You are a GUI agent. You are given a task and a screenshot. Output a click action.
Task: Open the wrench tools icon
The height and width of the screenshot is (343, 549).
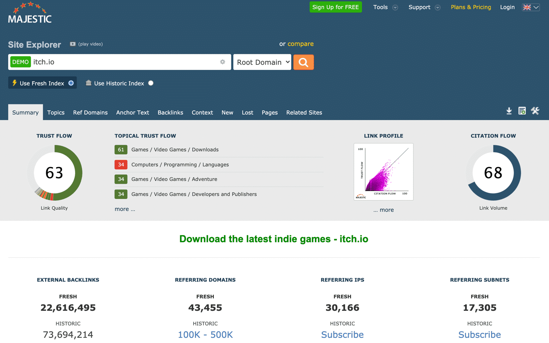pyautogui.click(x=535, y=111)
